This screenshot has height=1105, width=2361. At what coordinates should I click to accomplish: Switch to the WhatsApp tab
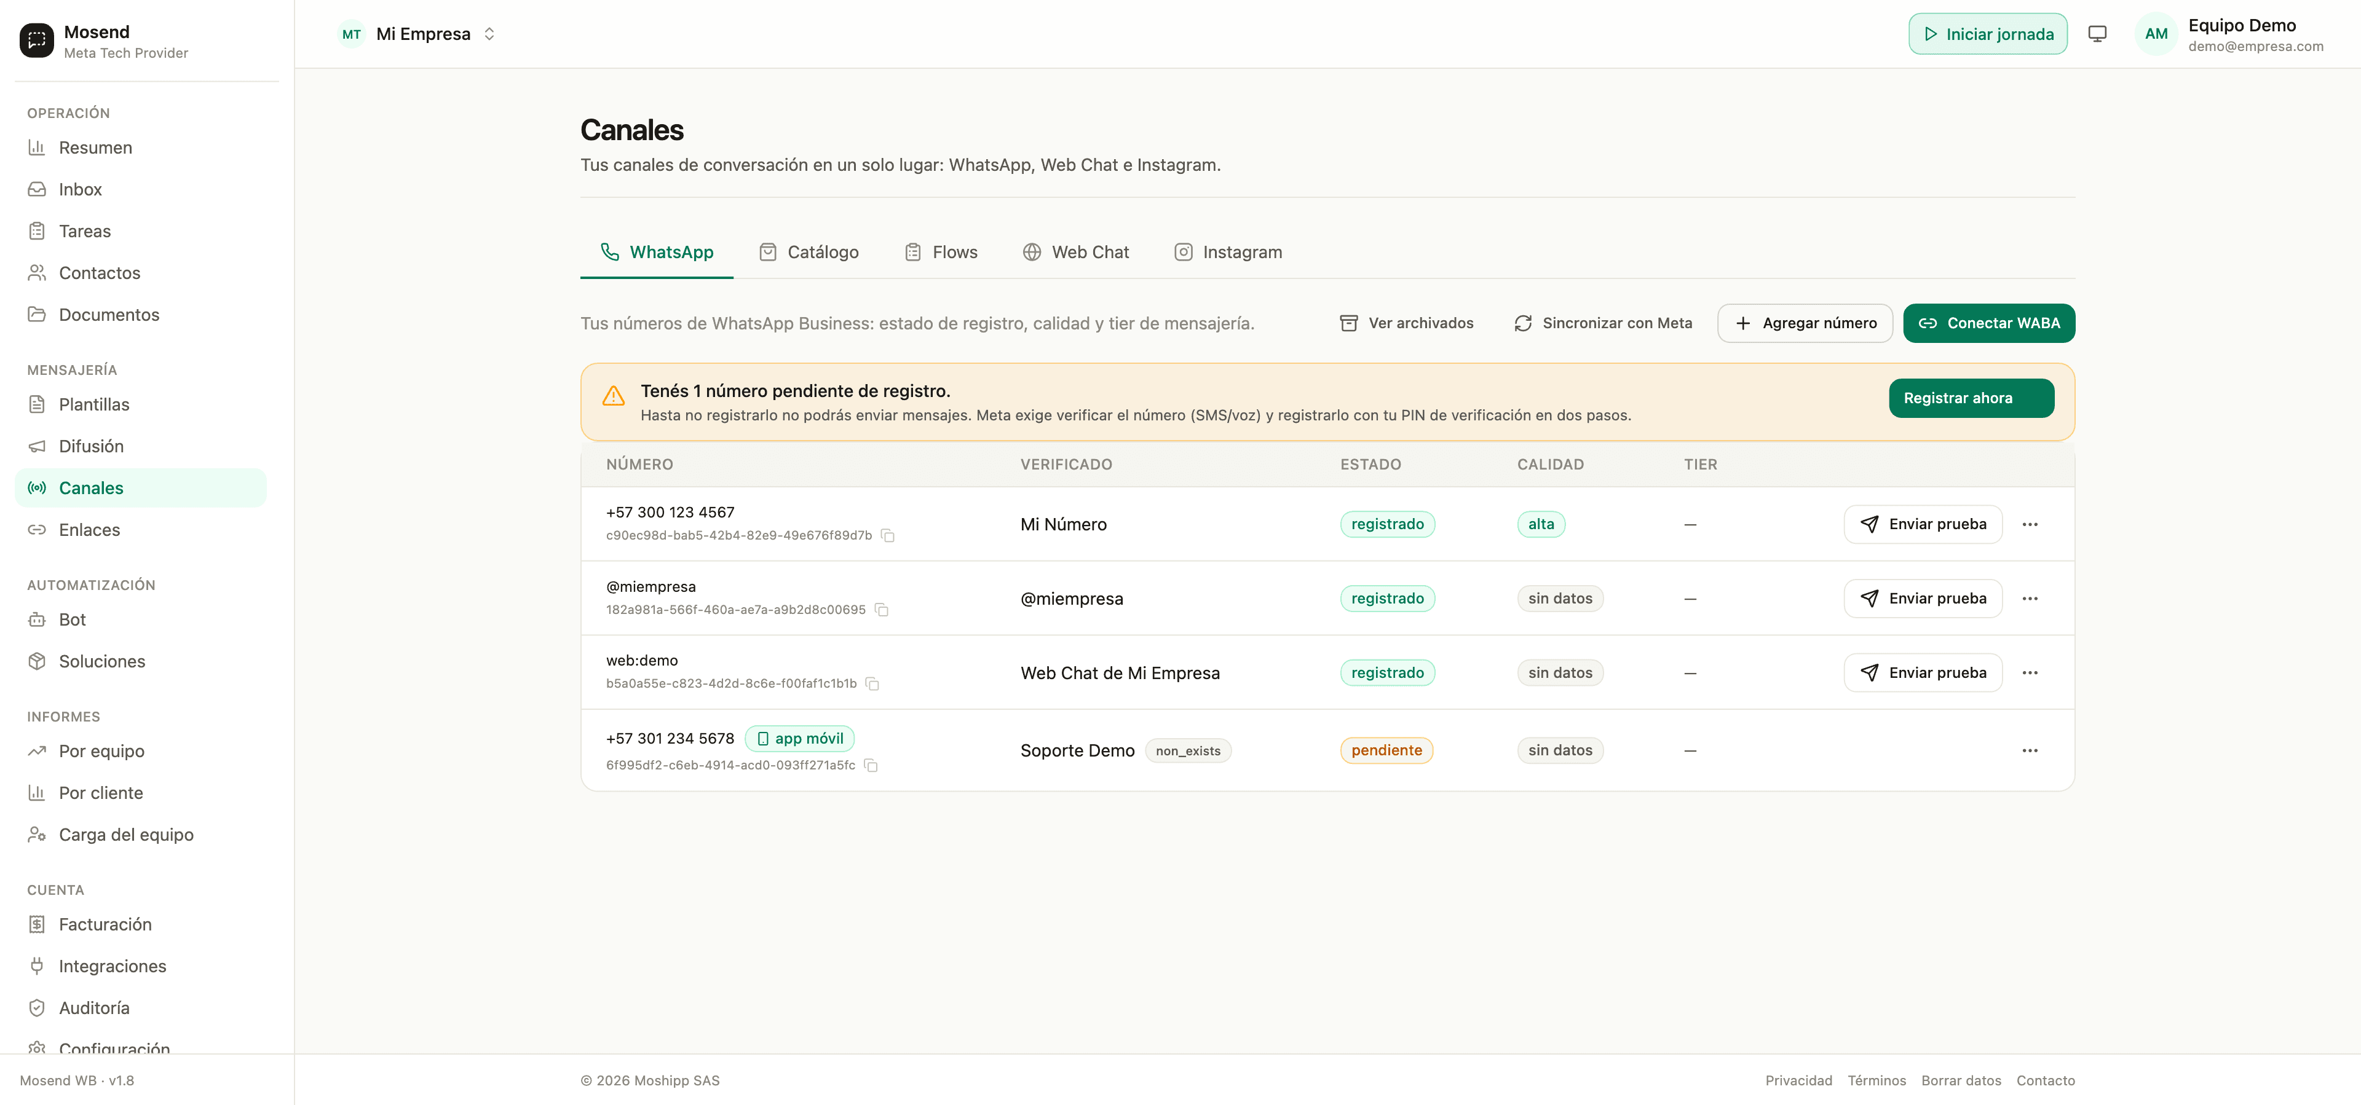656,252
